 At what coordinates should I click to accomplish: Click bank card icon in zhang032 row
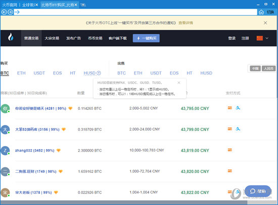(x=230, y=150)
